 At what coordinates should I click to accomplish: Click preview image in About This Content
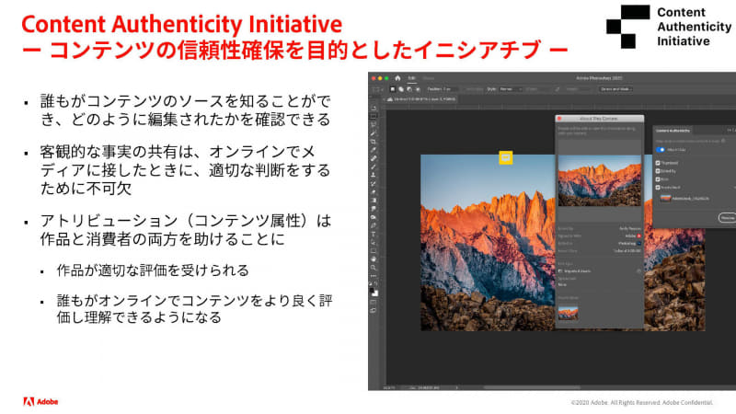[600, 180]
